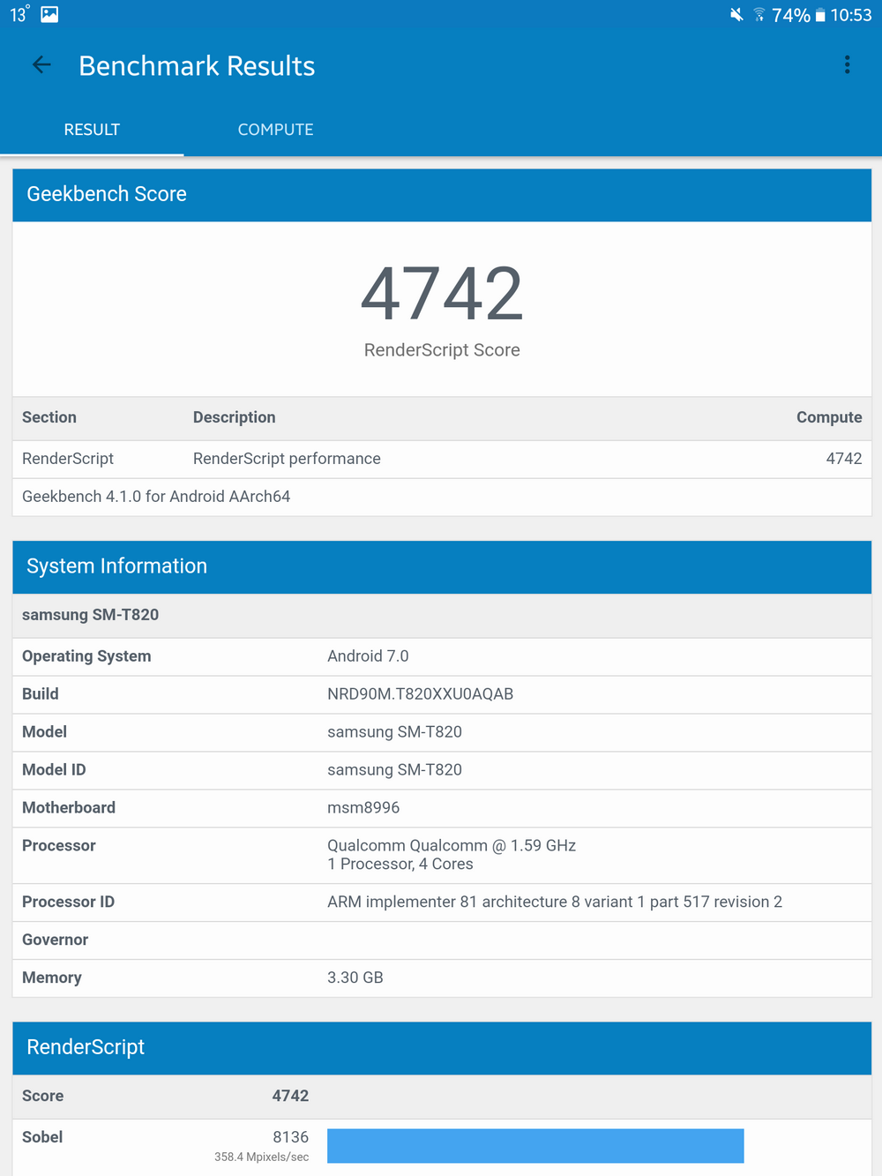Tap the Build label
The width and height of the screenshot is (882, 1176).
point(41,694)
